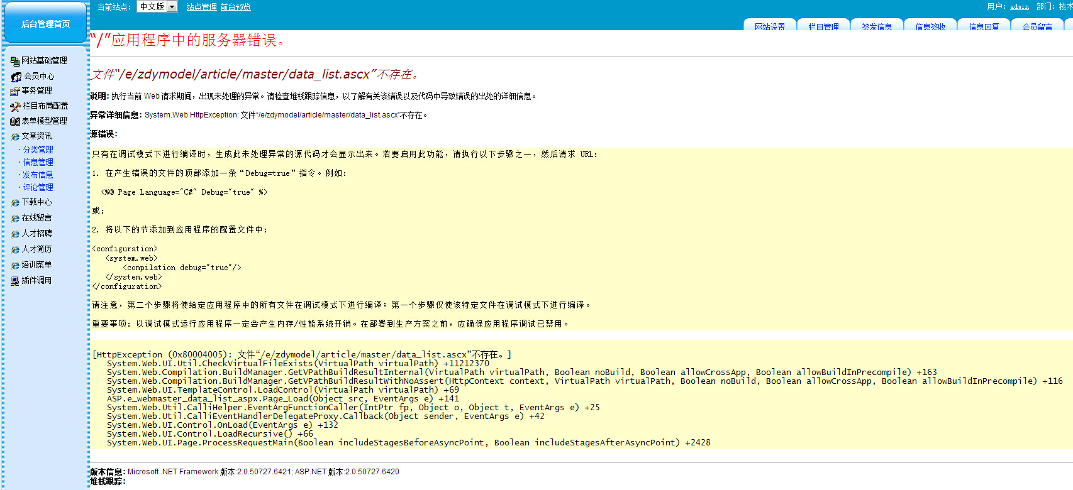Go to 后台管理首页 button

(45, 24)
